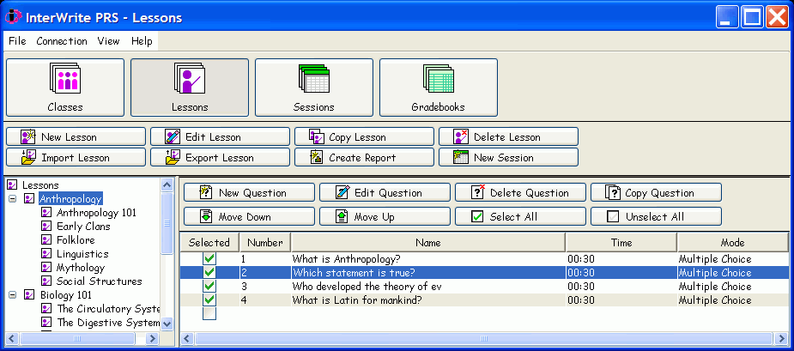Image resolution: width=794 pixels, height=351 pixels.
Task: Click the Copy Lesson icon
Action: click(x=317, y=136)
